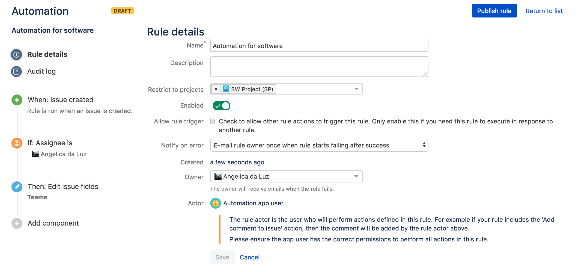Click the Return to list link
This screenshot has width=584, height=272.
pyautogui.click(x=544, y=11)
